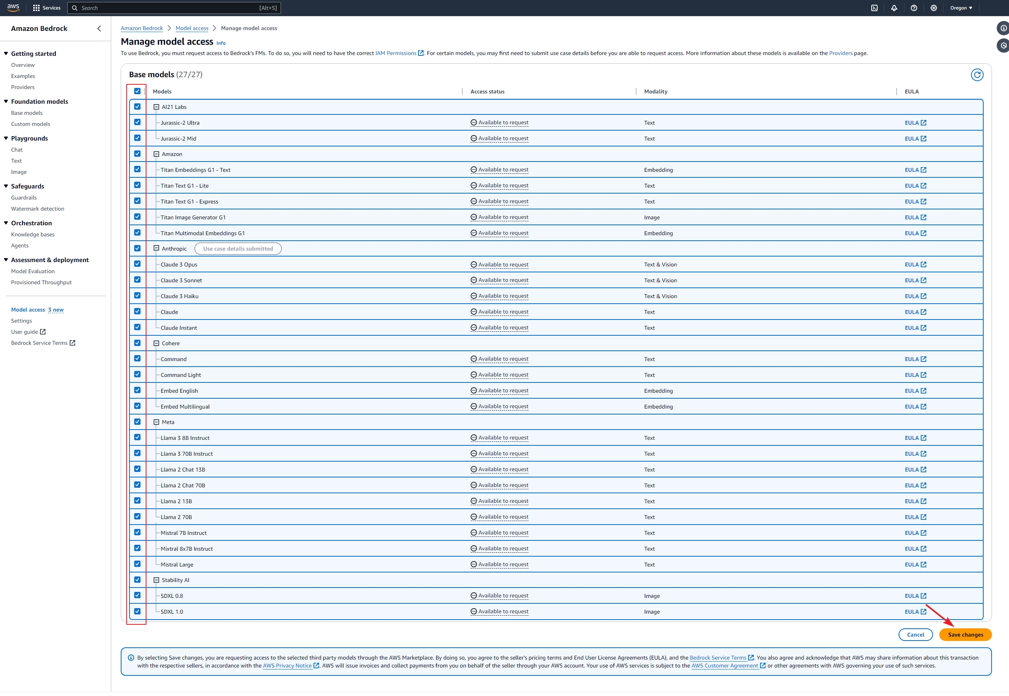Click the Cancel button
The width and height of the screenshot is (1009, 696).
pos(915,635)
